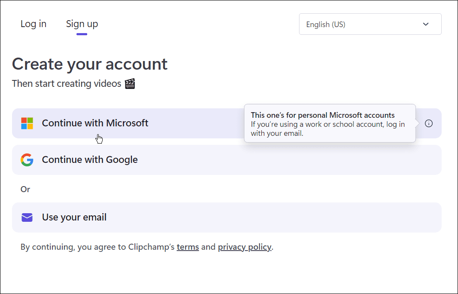Click the Create your account heading
This screenshot has width=458, height=294.
90,64
